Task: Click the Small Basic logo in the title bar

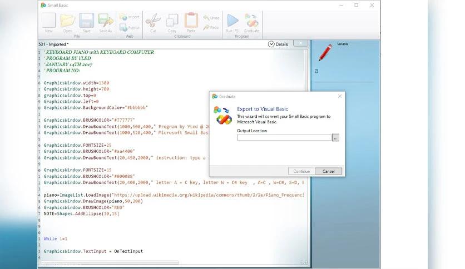Action: pos(43,5)
